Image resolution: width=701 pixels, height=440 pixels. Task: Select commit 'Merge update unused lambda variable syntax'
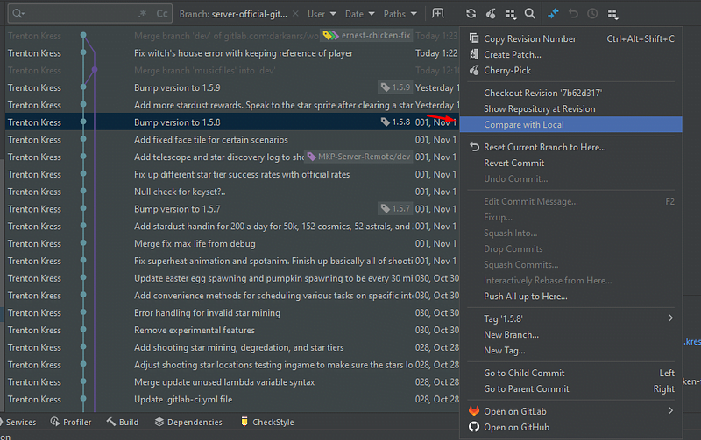pos(232,382)
